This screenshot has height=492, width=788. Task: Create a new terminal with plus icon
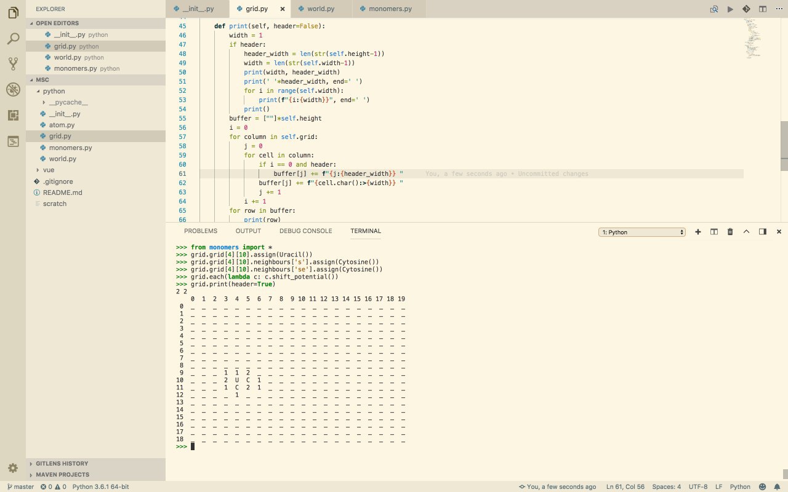click(698, 232)
